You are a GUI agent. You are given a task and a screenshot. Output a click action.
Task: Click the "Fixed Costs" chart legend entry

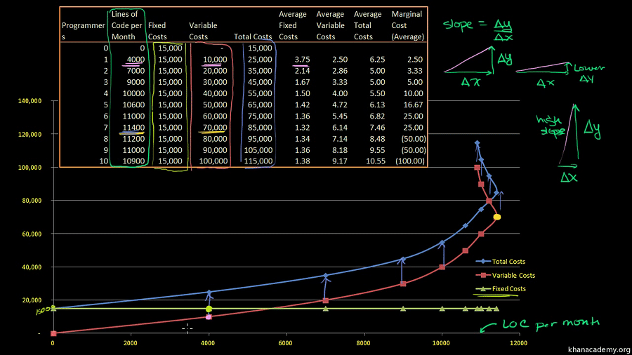501,288
